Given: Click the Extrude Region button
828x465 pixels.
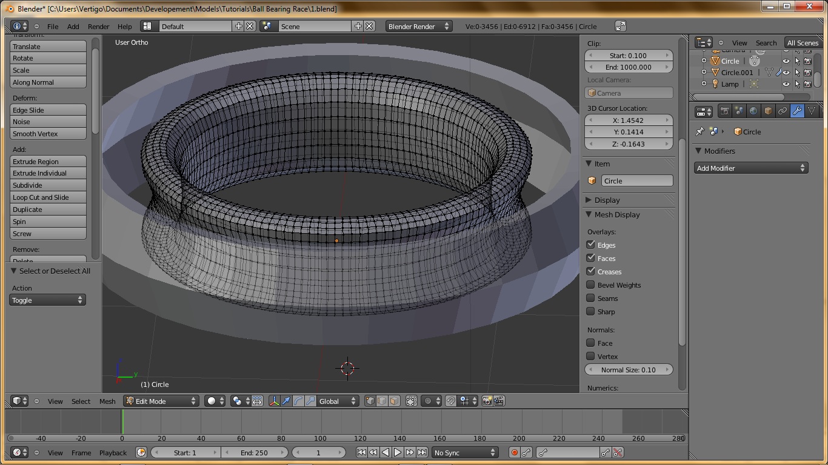Looking at the screenshot, I should 48,162.
